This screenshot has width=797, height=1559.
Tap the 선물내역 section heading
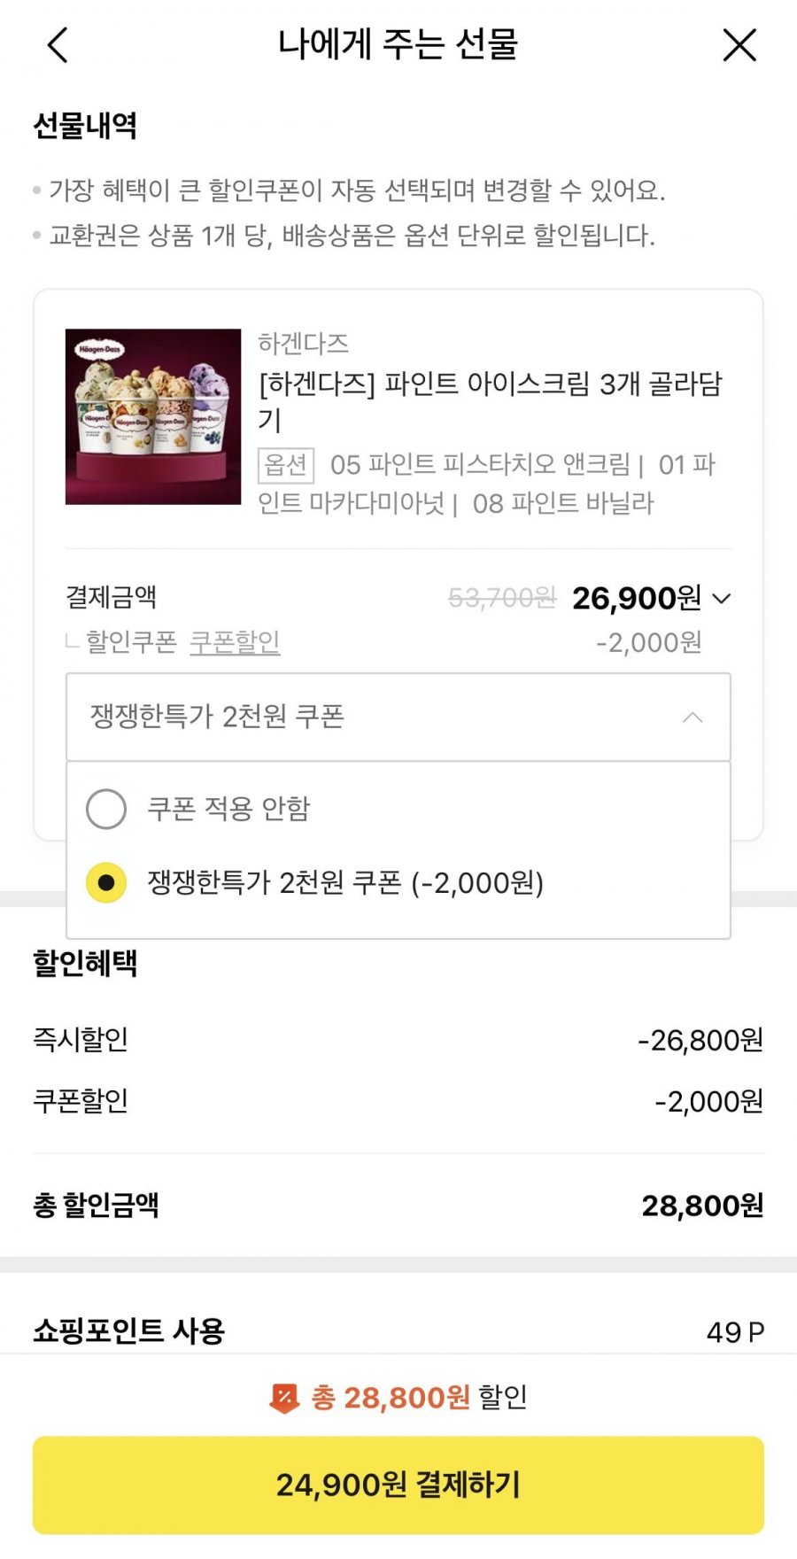tap(85, 126)
